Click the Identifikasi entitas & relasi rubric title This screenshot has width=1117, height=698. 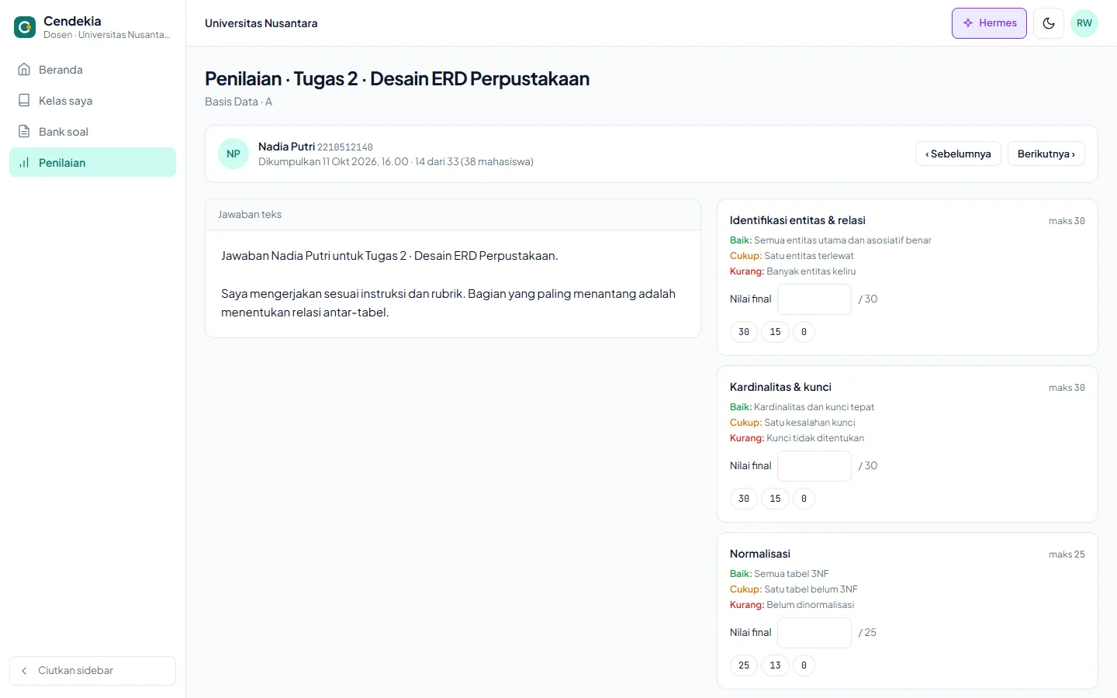(797, 220)
